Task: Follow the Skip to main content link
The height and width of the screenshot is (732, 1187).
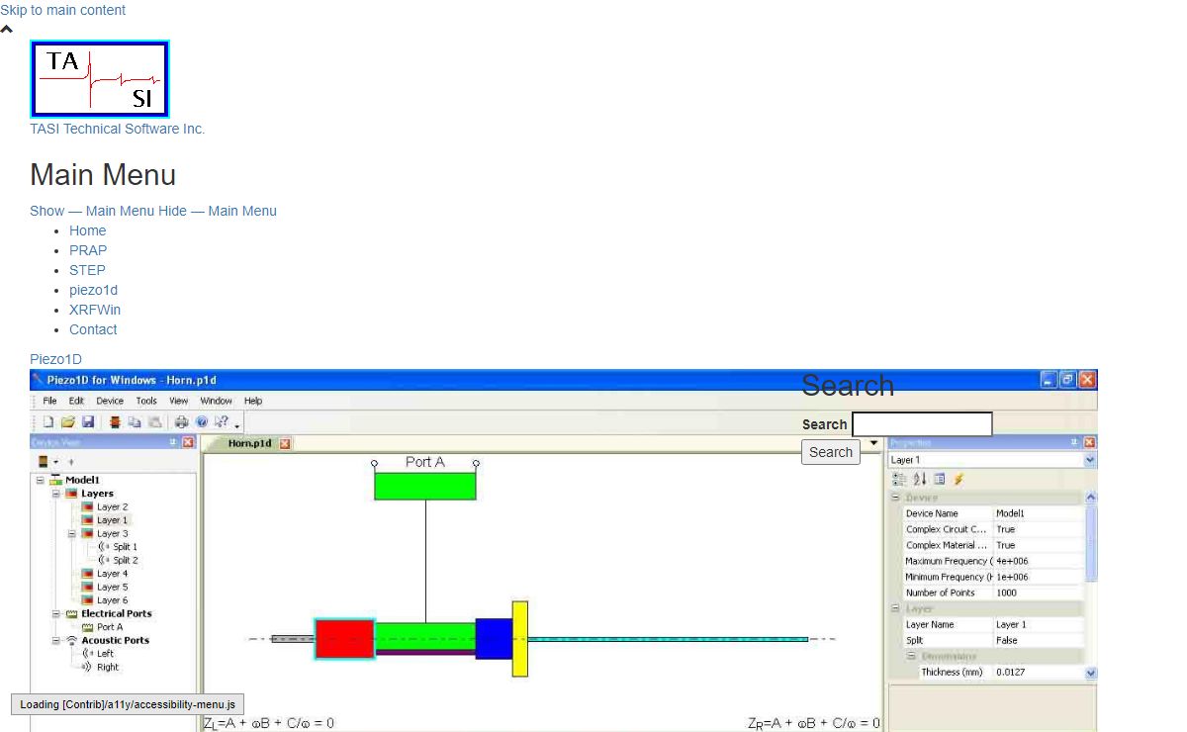Action: [62, 10]
